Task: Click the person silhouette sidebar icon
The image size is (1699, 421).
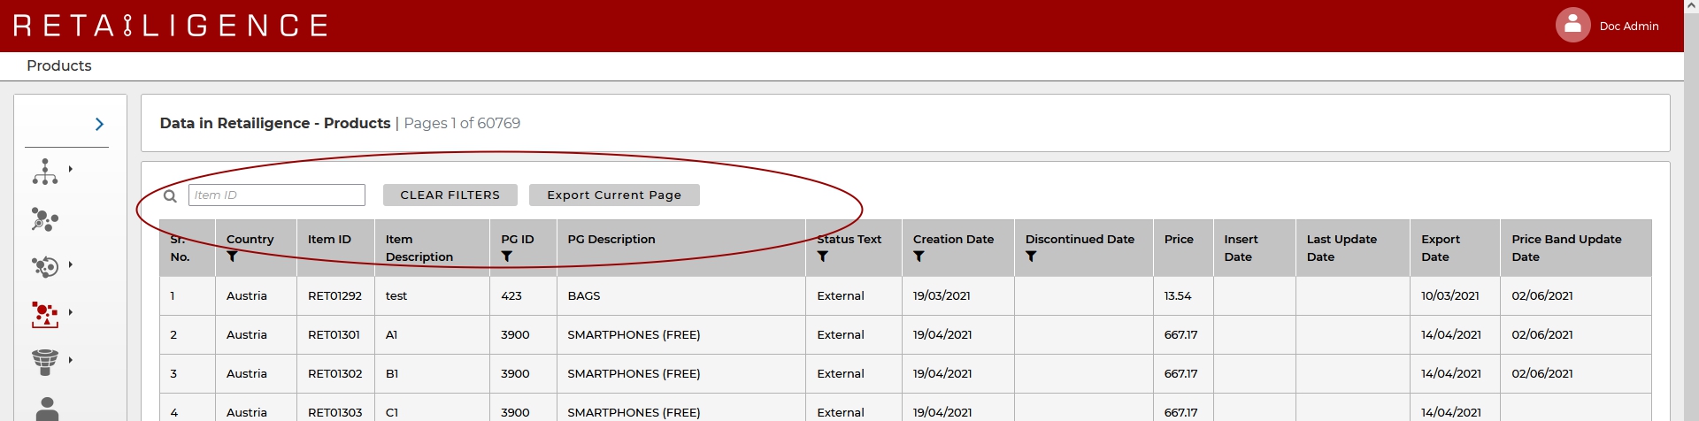Action: (x=47, y=409)
